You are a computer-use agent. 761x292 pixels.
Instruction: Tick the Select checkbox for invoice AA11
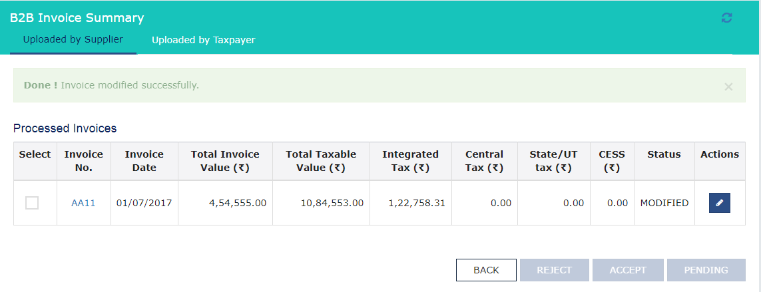point(32,203)
